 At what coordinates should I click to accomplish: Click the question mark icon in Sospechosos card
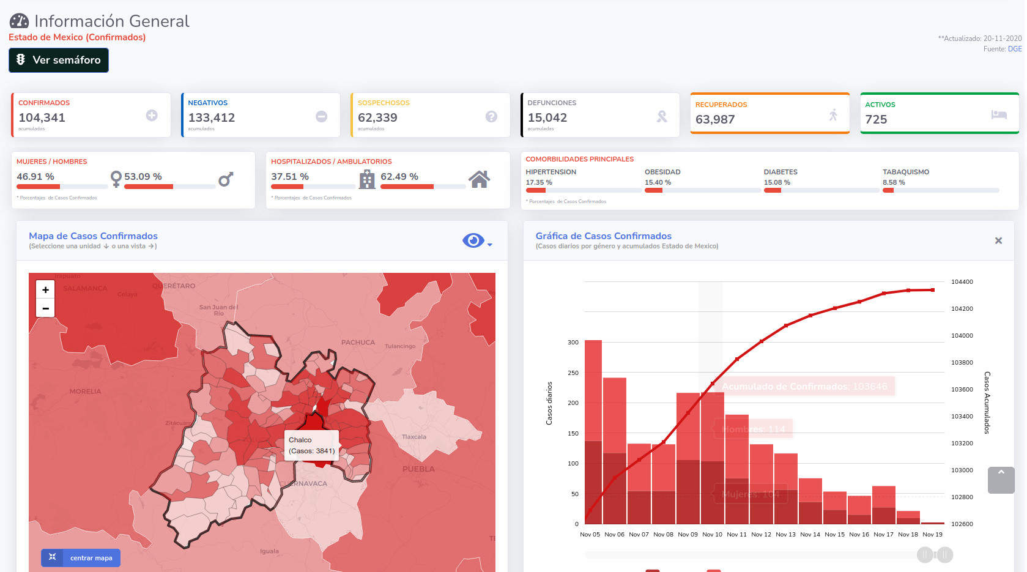tap(491, 116)
